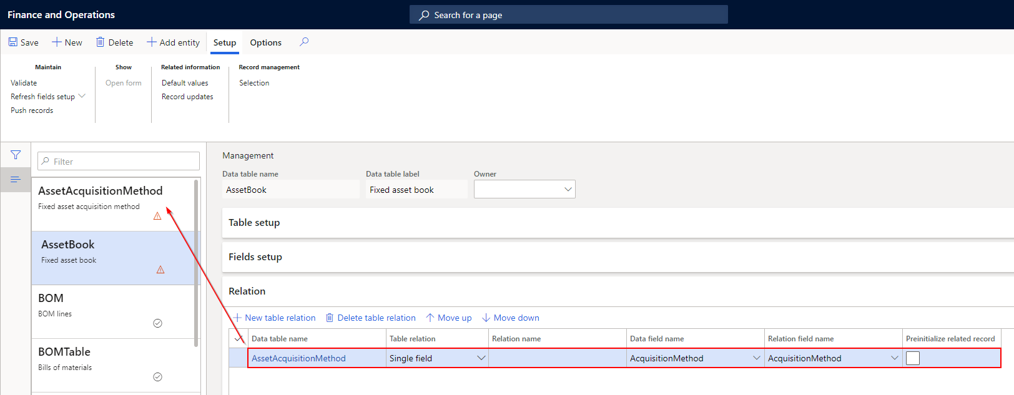
Task: Click the check status icon on BOM
Action: [157, 323]
